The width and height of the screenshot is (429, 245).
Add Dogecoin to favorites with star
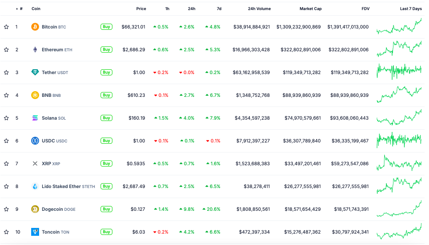[x=6, y=209]
